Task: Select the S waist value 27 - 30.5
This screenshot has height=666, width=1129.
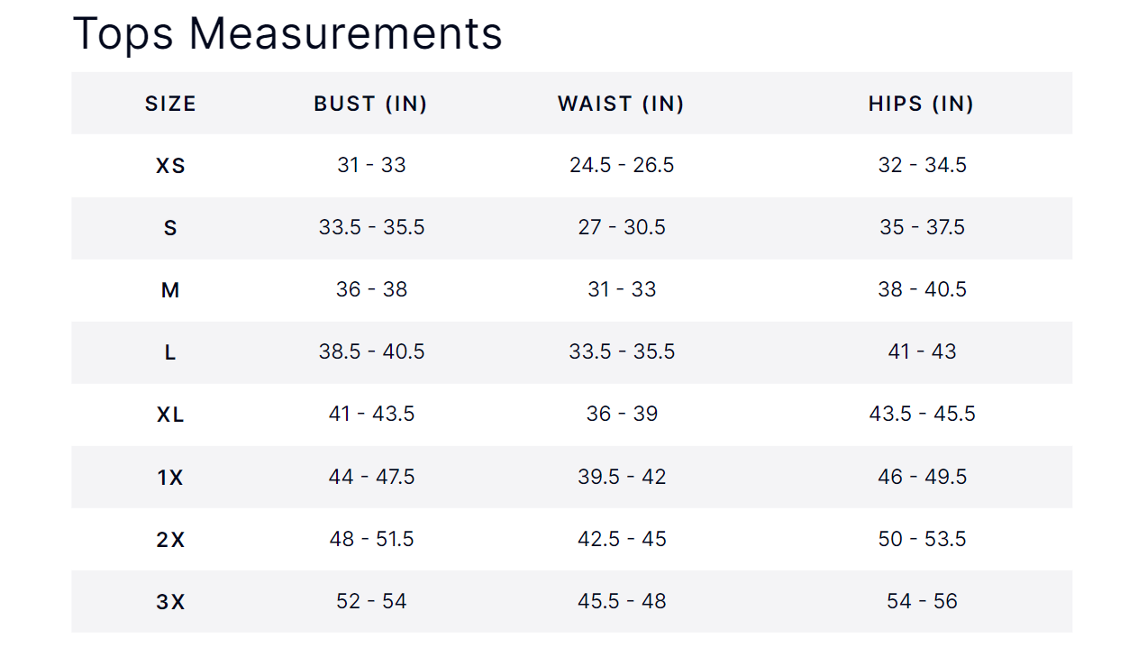Action: (622, 227)
